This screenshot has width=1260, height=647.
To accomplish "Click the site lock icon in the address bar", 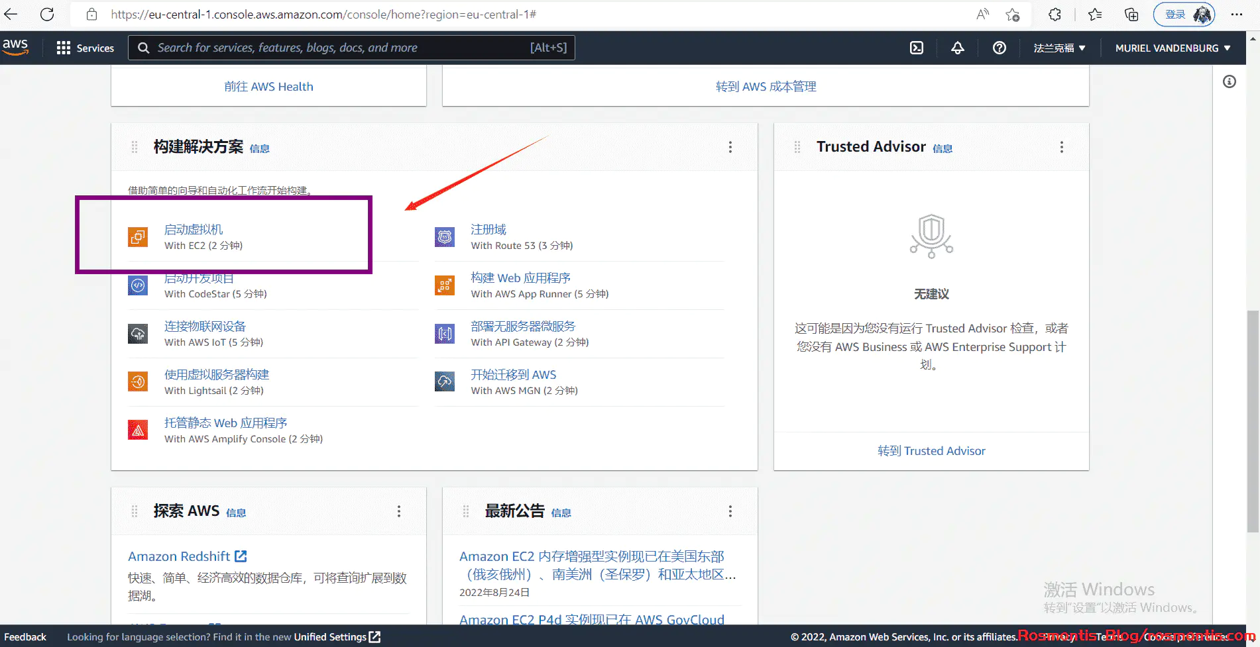I will pos(92,14).
